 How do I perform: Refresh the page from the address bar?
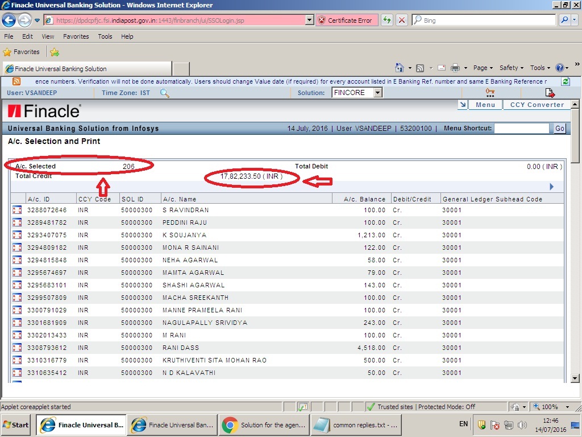click(387, 20)
